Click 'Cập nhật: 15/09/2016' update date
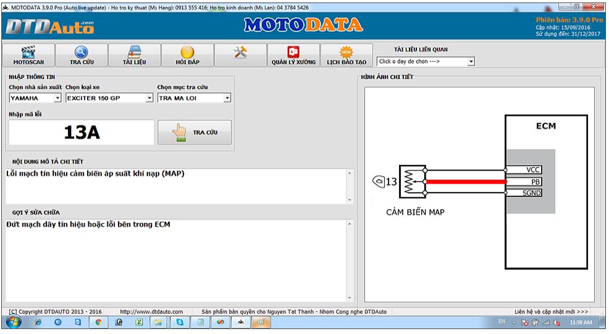The height and width of the screenshot is (334, 609). click(x=563, y=28)
